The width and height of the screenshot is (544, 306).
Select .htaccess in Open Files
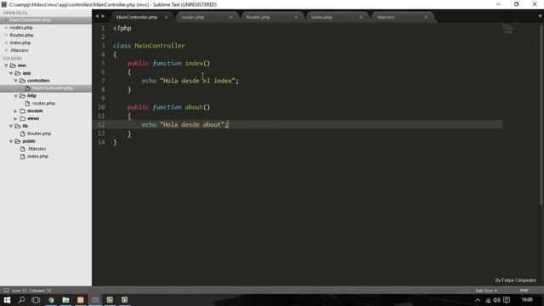19,51
